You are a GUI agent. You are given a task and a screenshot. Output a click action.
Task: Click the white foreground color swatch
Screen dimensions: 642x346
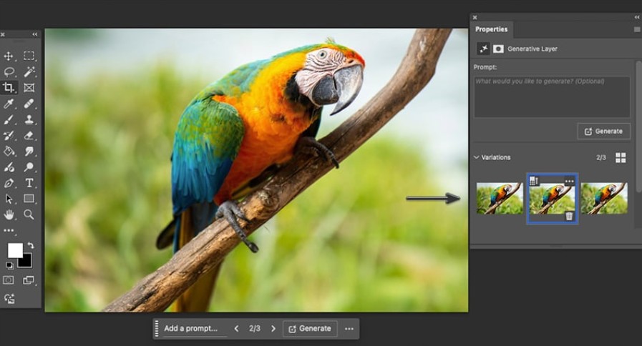point(14,250)
